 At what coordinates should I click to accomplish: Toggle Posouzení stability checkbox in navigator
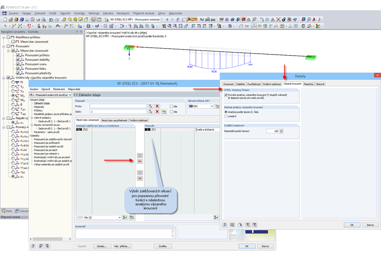point(18,60)
